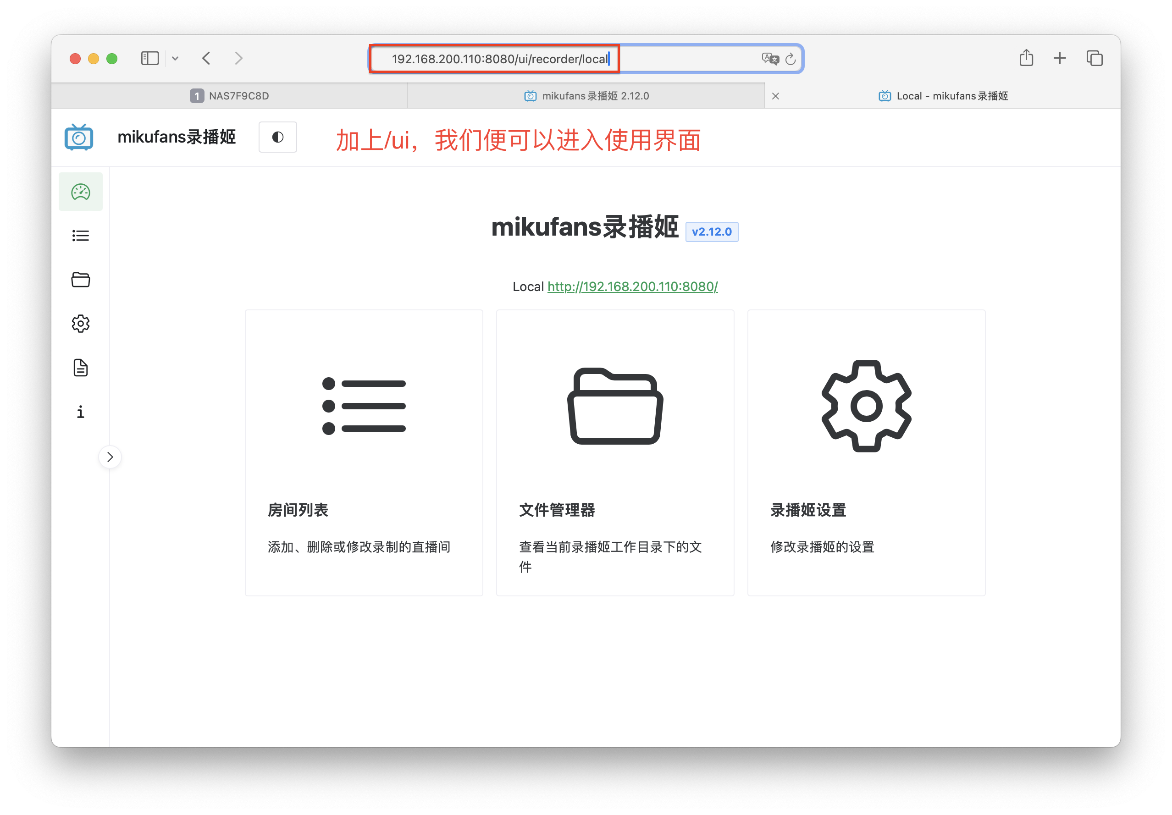The image size is (1172, 815).
Task: Show tab overview icon
Action: (x=1095, y=58)
